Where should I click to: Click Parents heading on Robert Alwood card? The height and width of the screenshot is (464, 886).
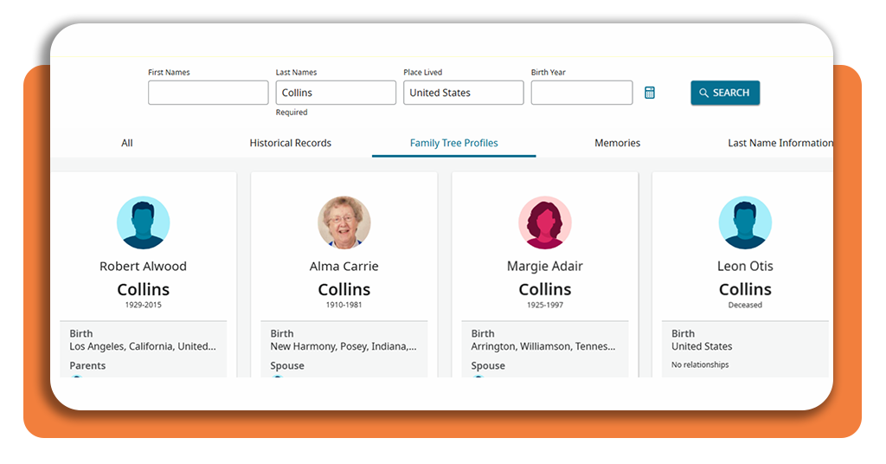87,365
